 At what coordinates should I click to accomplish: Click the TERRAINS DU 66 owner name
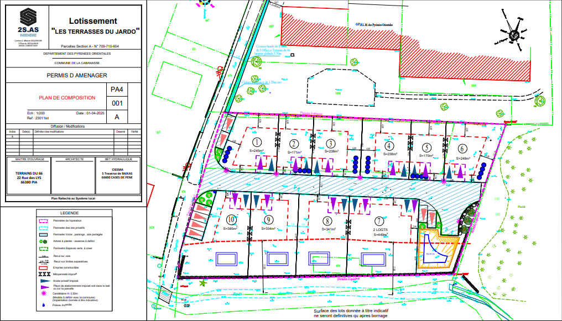coord(29,173)
